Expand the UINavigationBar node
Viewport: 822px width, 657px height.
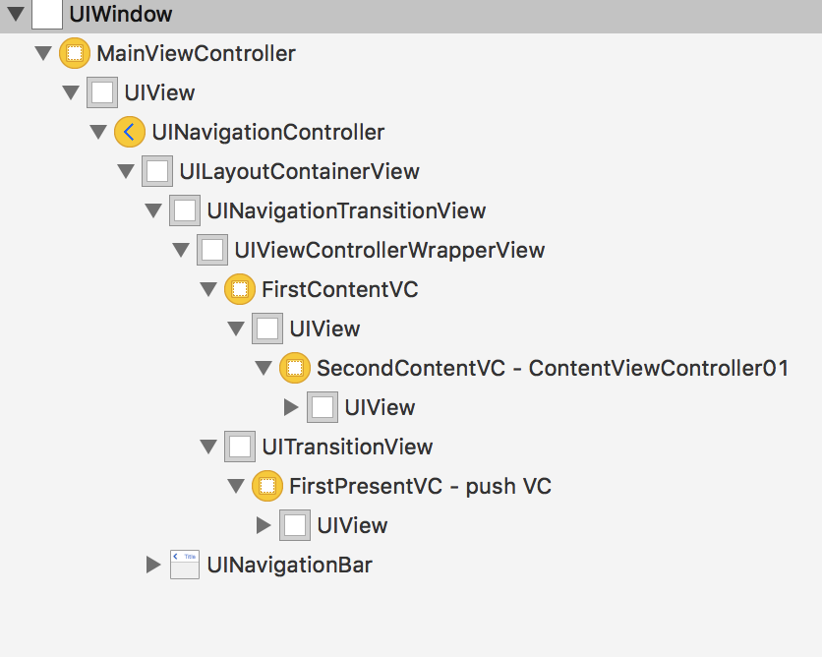pyautogui.click(x=153, y=565)
